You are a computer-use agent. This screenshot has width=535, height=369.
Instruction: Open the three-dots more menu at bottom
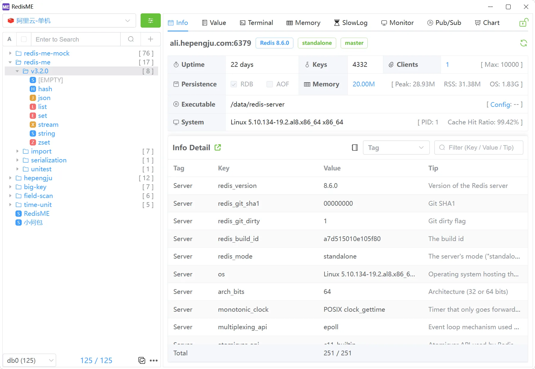coord(154,360)
